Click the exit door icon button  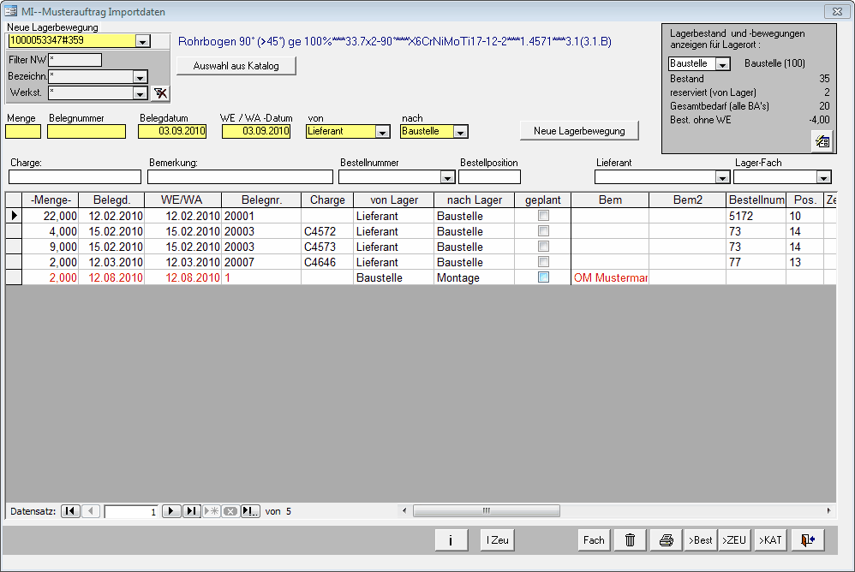(807, 539)
